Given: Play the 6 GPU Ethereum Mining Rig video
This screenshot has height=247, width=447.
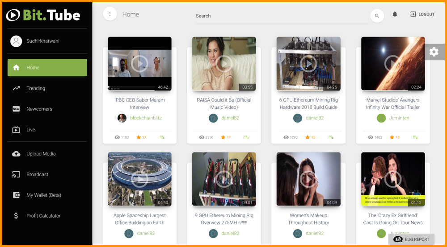Looking at the screenshot, I should click(308, 64).
